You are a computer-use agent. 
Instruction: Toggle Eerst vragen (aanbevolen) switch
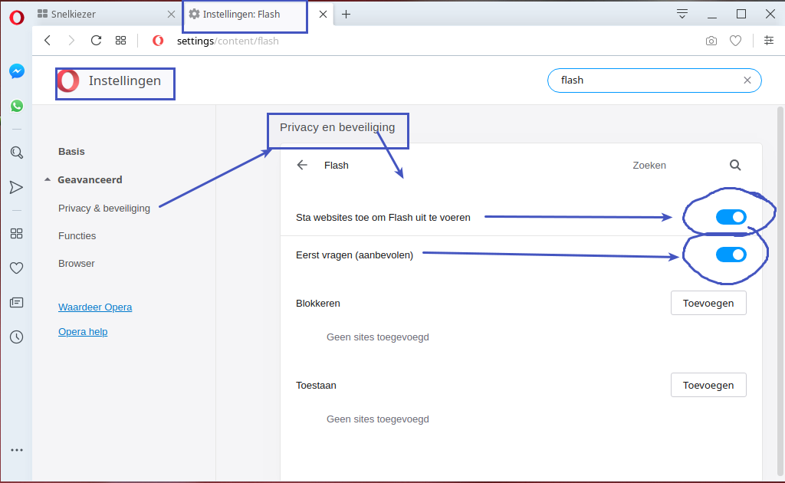point(731,255)
